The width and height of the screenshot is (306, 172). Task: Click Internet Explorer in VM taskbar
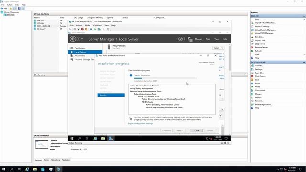pyautogui.click(x=95, y=138)
